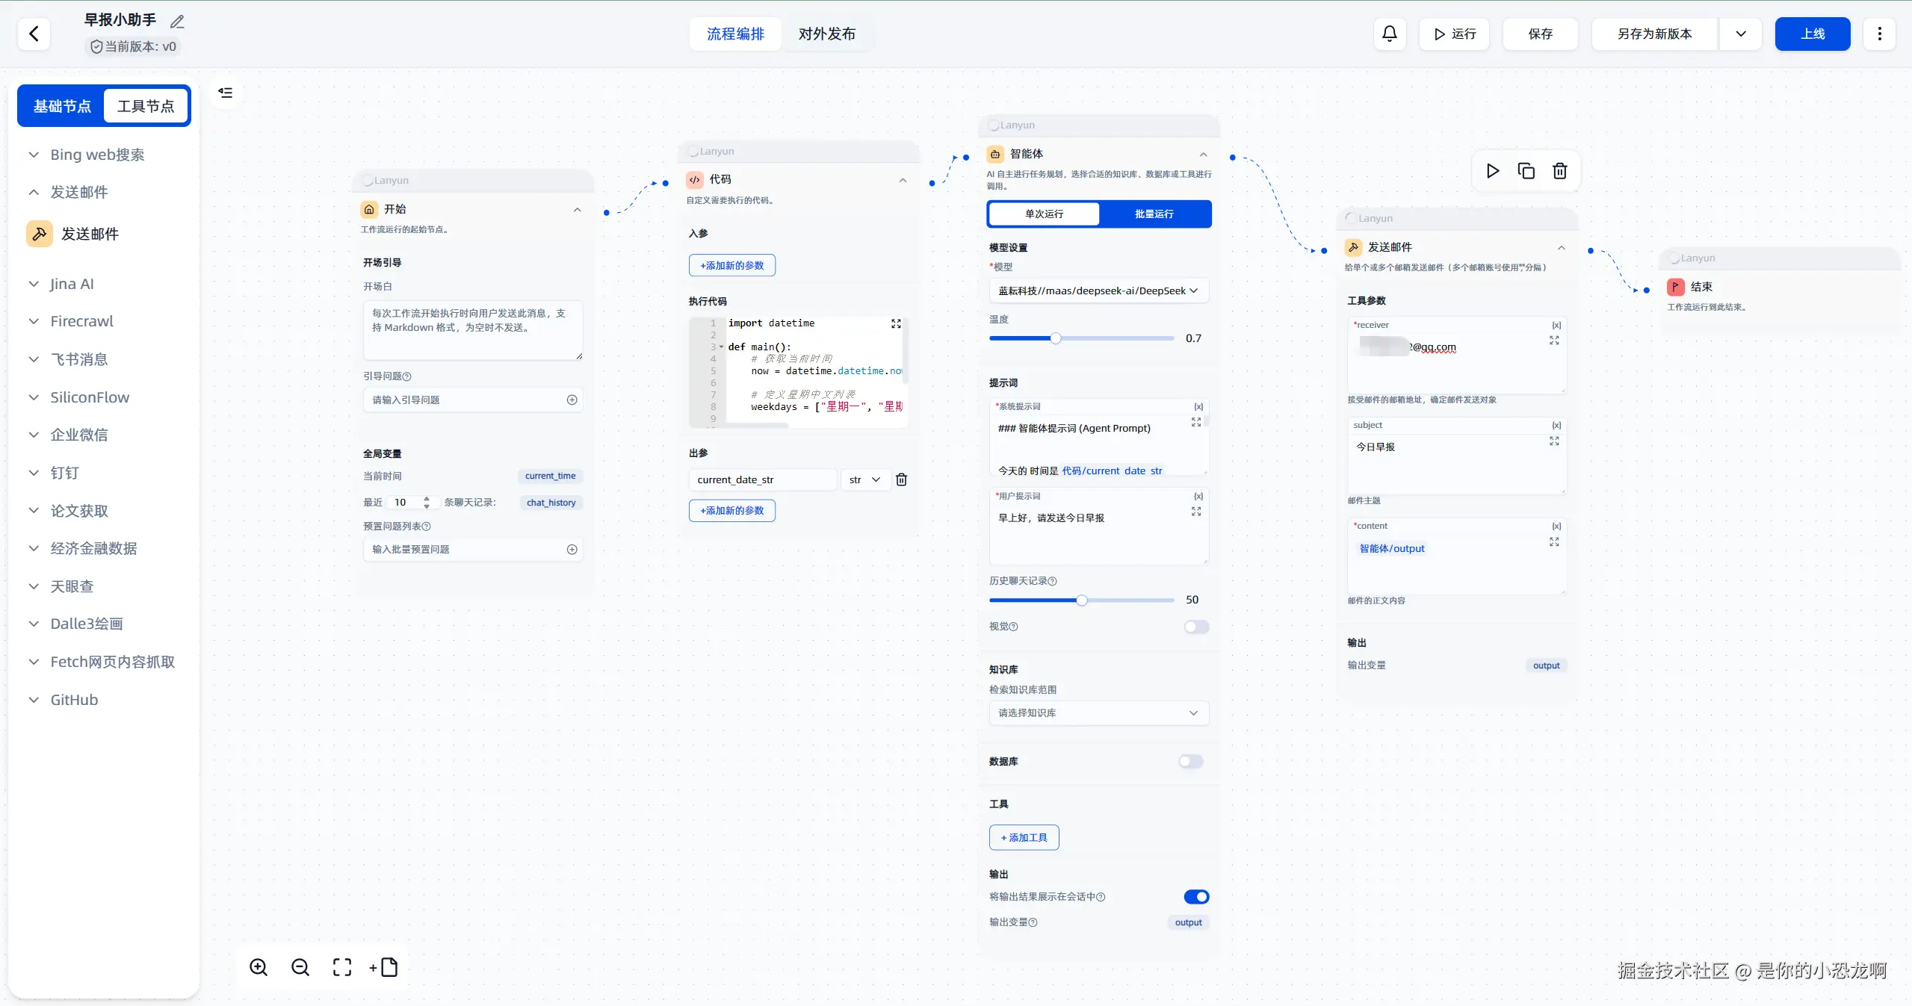Enable the 视觉 switch

coord(1195,627)
